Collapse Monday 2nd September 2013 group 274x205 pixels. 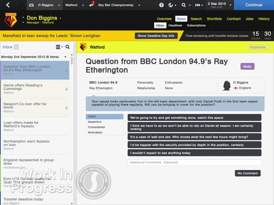tap(66, 57)
